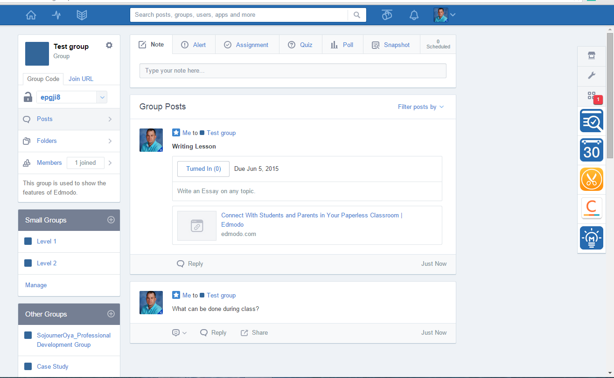The width and height of the screenshot is (614, 378).
Task: Click Test group link on first post
Action: (x=221, y=133)
